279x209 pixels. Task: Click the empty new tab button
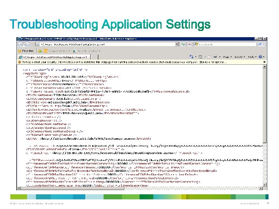95,57
